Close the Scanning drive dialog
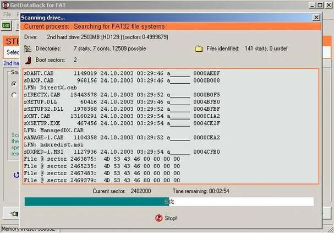Image resolution: width=334 pixels, height=233 pixels. point(316,17)
